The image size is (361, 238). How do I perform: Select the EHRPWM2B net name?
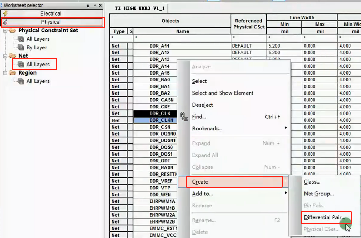[162, 222]
